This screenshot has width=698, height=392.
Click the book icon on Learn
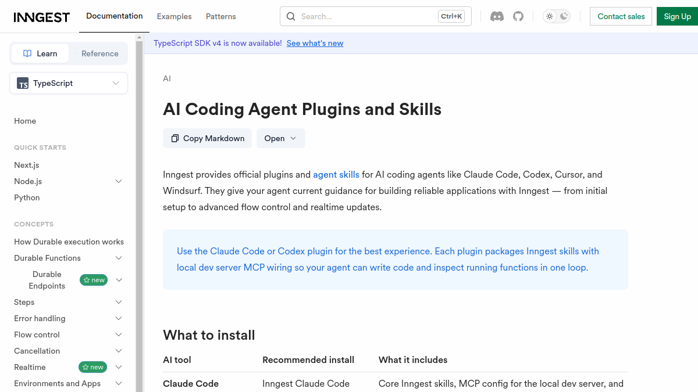27,53
